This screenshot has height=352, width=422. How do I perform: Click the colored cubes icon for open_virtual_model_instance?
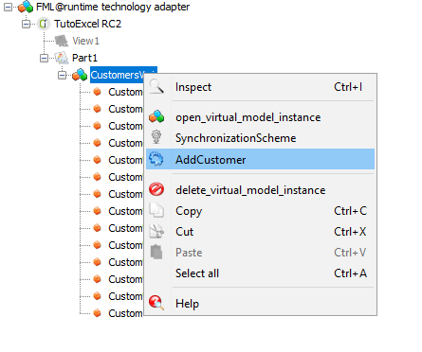pyautogui.click(x=156, y=117)
